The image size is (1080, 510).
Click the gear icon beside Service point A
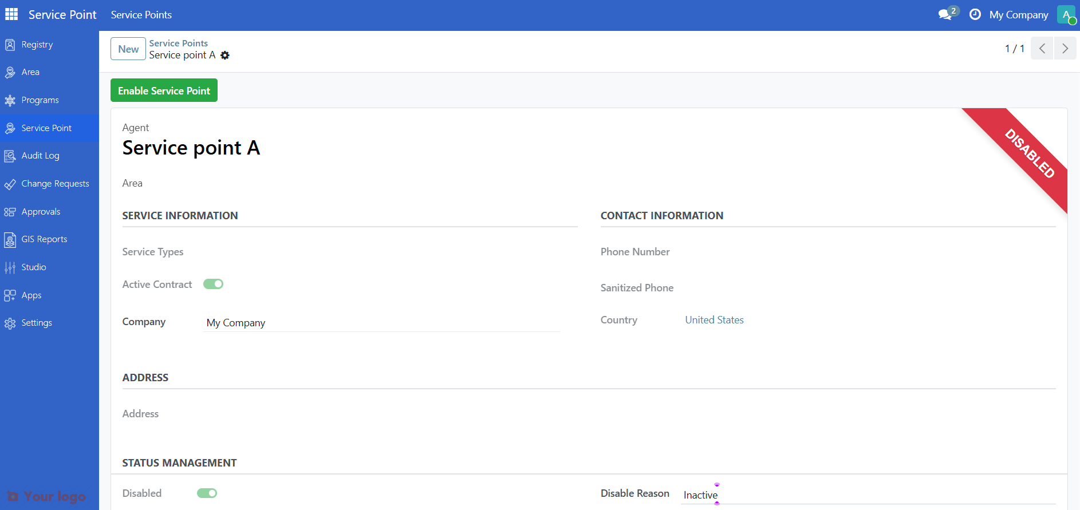click(225, 56)
